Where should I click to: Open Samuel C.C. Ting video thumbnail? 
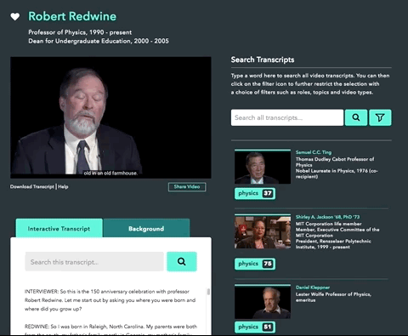pos(263,167)
